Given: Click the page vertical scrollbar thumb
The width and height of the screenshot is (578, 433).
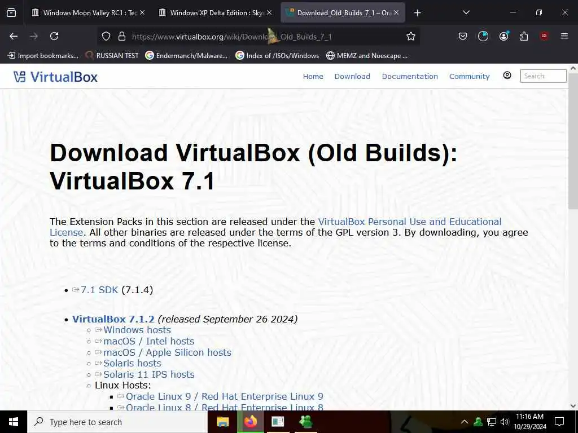Looking at the screenshot, I should pos(573,142).
